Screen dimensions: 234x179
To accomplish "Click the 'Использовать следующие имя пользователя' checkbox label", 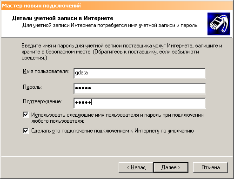I will (x=117, y=118).
